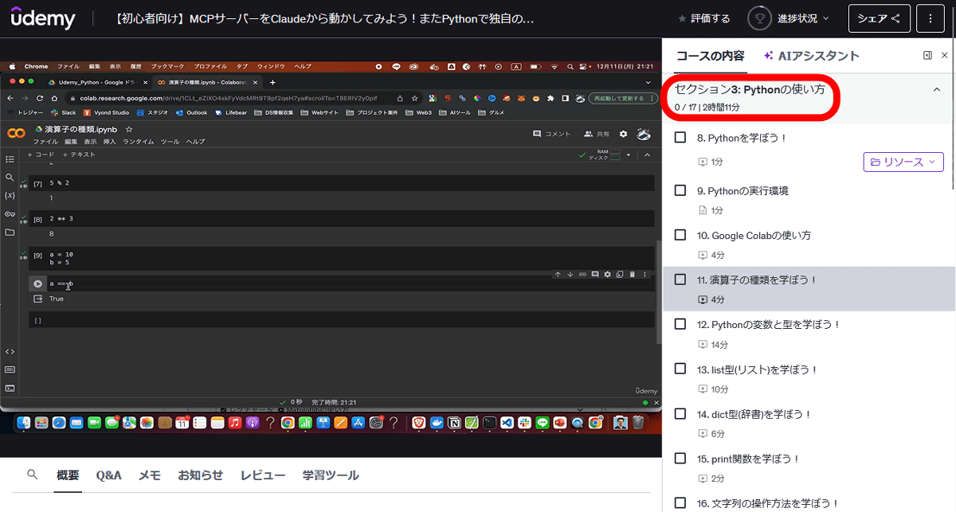Click the sidebar expand panel icon
This screenshot has height=512, width=956.
pyautogui.click(x=927, y=56)
